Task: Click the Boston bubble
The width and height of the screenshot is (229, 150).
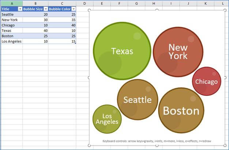Action: click(x=181, y=110)
